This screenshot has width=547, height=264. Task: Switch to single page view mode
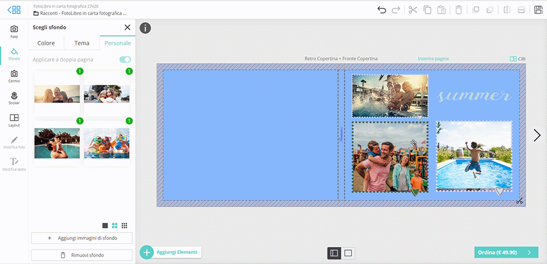coord(348,253)
